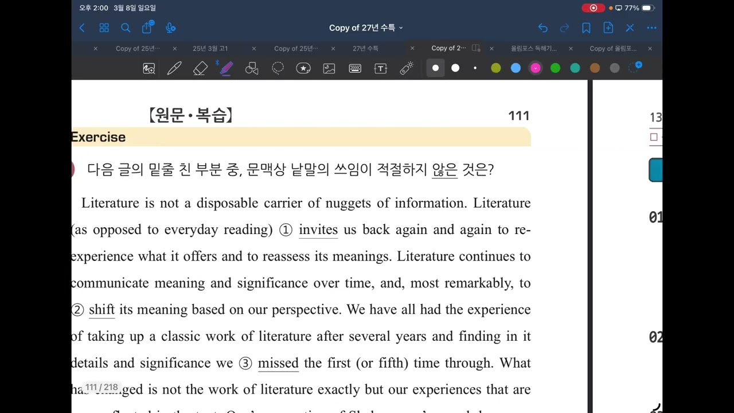Select the Text box tool
The height and width of the screenshot is (413, 734).
pyautogui.click(x=381, y=68)
